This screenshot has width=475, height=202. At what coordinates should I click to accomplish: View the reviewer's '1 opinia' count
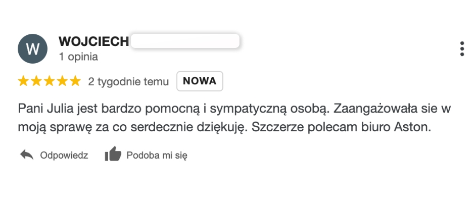tap(78, 57)
